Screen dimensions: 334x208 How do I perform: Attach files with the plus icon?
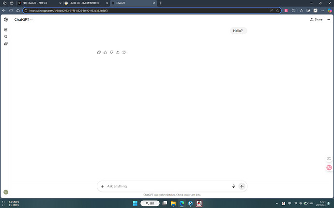click(103, 186)
